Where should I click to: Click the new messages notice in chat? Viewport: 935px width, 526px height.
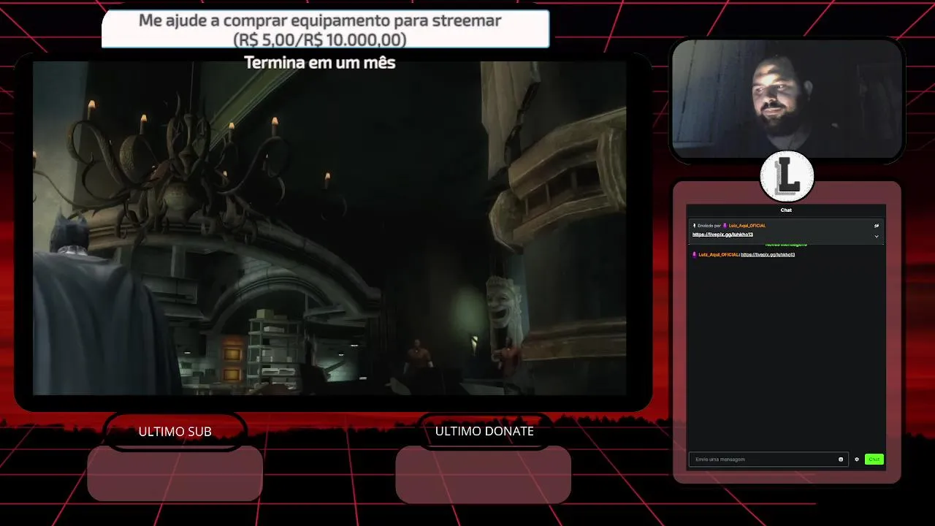[x=786, y=245]
